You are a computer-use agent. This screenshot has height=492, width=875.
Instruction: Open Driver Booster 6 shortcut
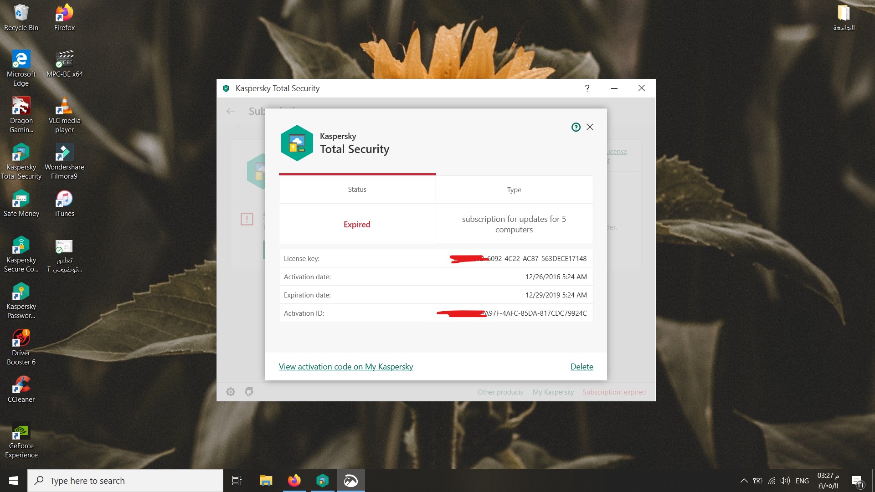tap(21, 347)
